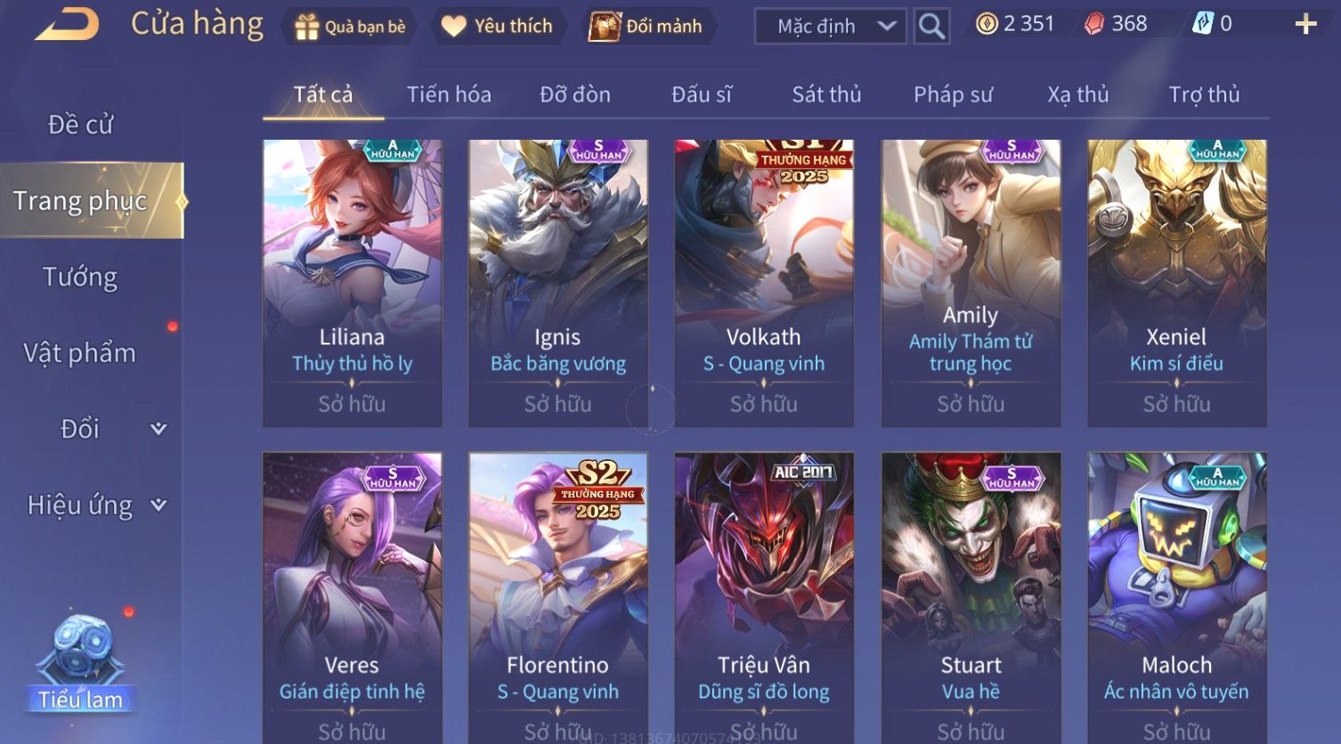Tap the red ruby currency icon
The image size is (1341, 744).
1093,24
